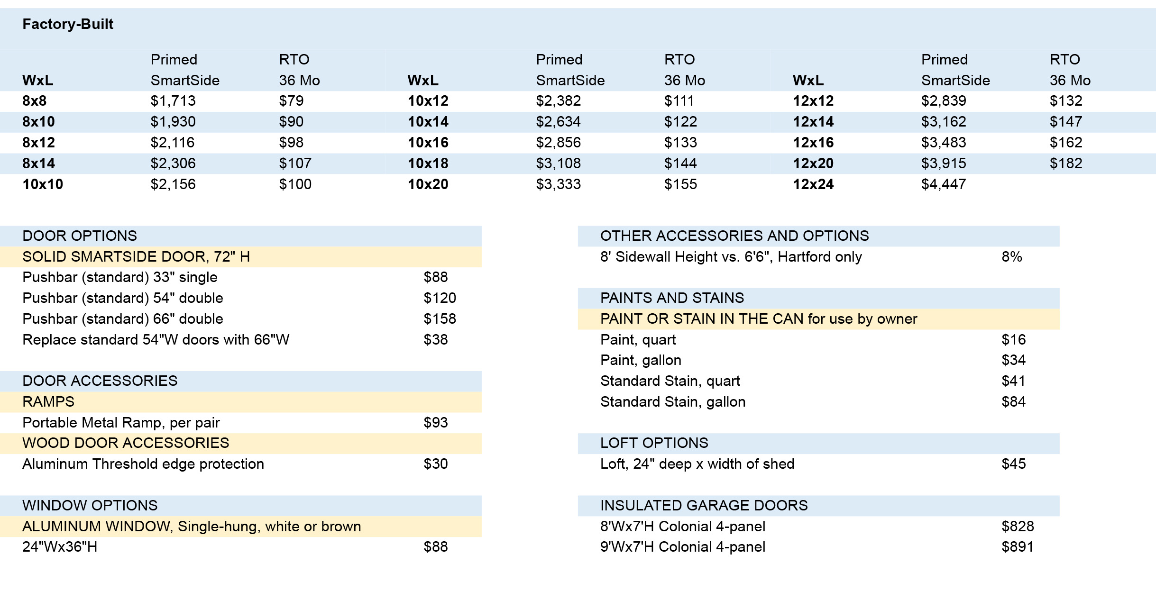Image resolution: width=1156 pixels, height=591 pixels.
Task: Select the SOLID SMARTSIDE DOOR subheading
Action: point(240,257)
